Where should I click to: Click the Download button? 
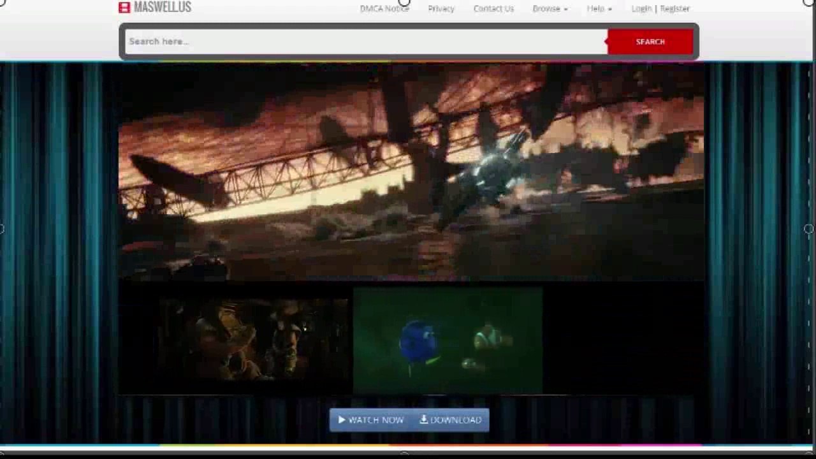[451, 420]
